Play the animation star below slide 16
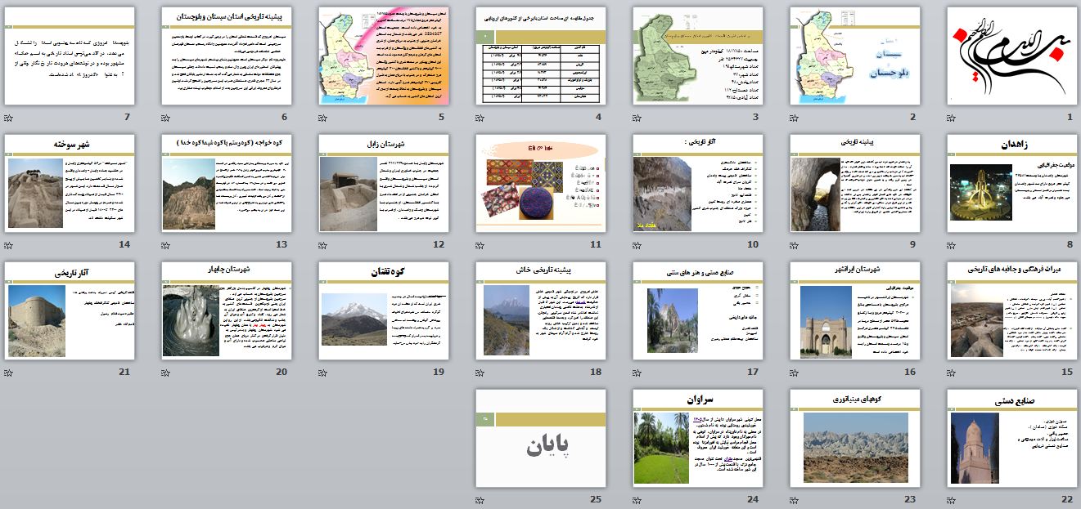The width and height of the screenshot is (1081, 509). (x=794, y=373)
